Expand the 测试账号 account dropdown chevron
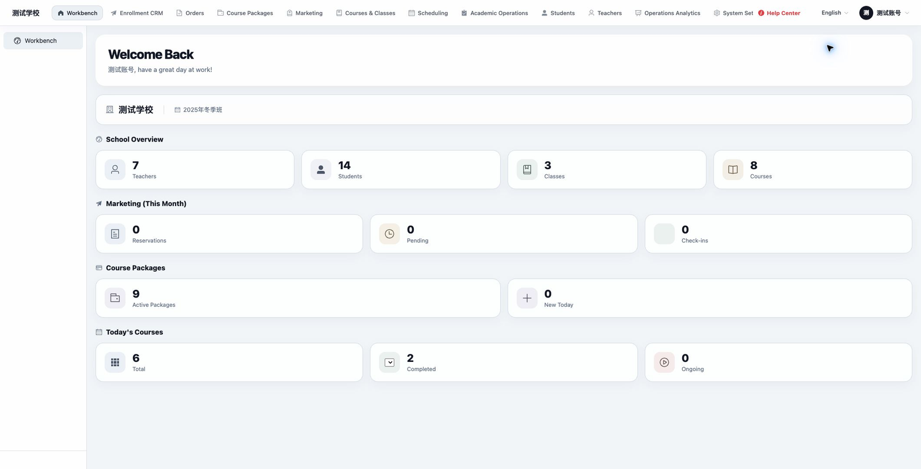Screen dimensions: 921x469 [907, 13]
